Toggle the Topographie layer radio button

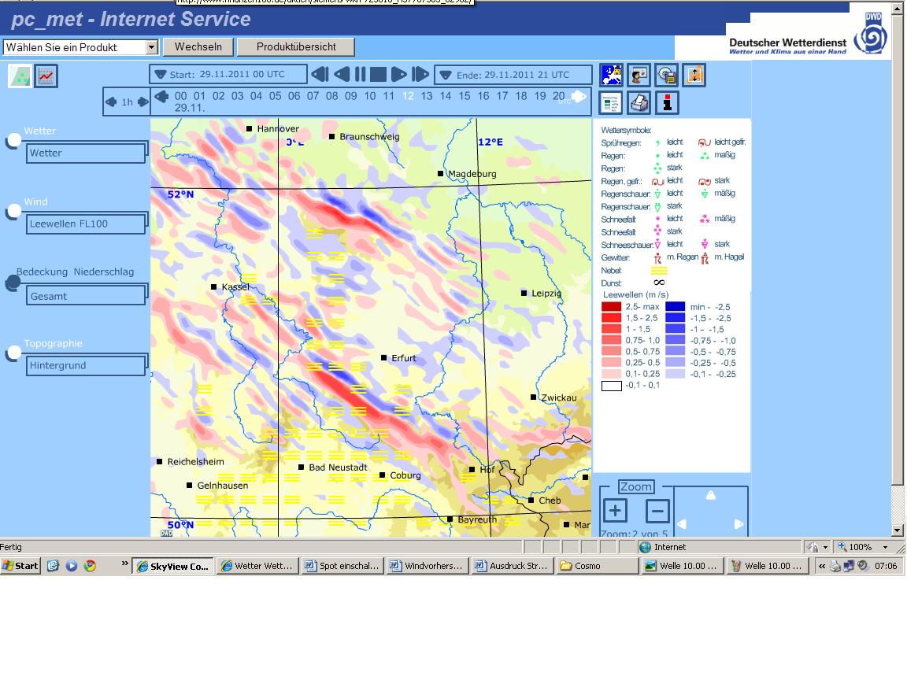(x=13, y=353)
